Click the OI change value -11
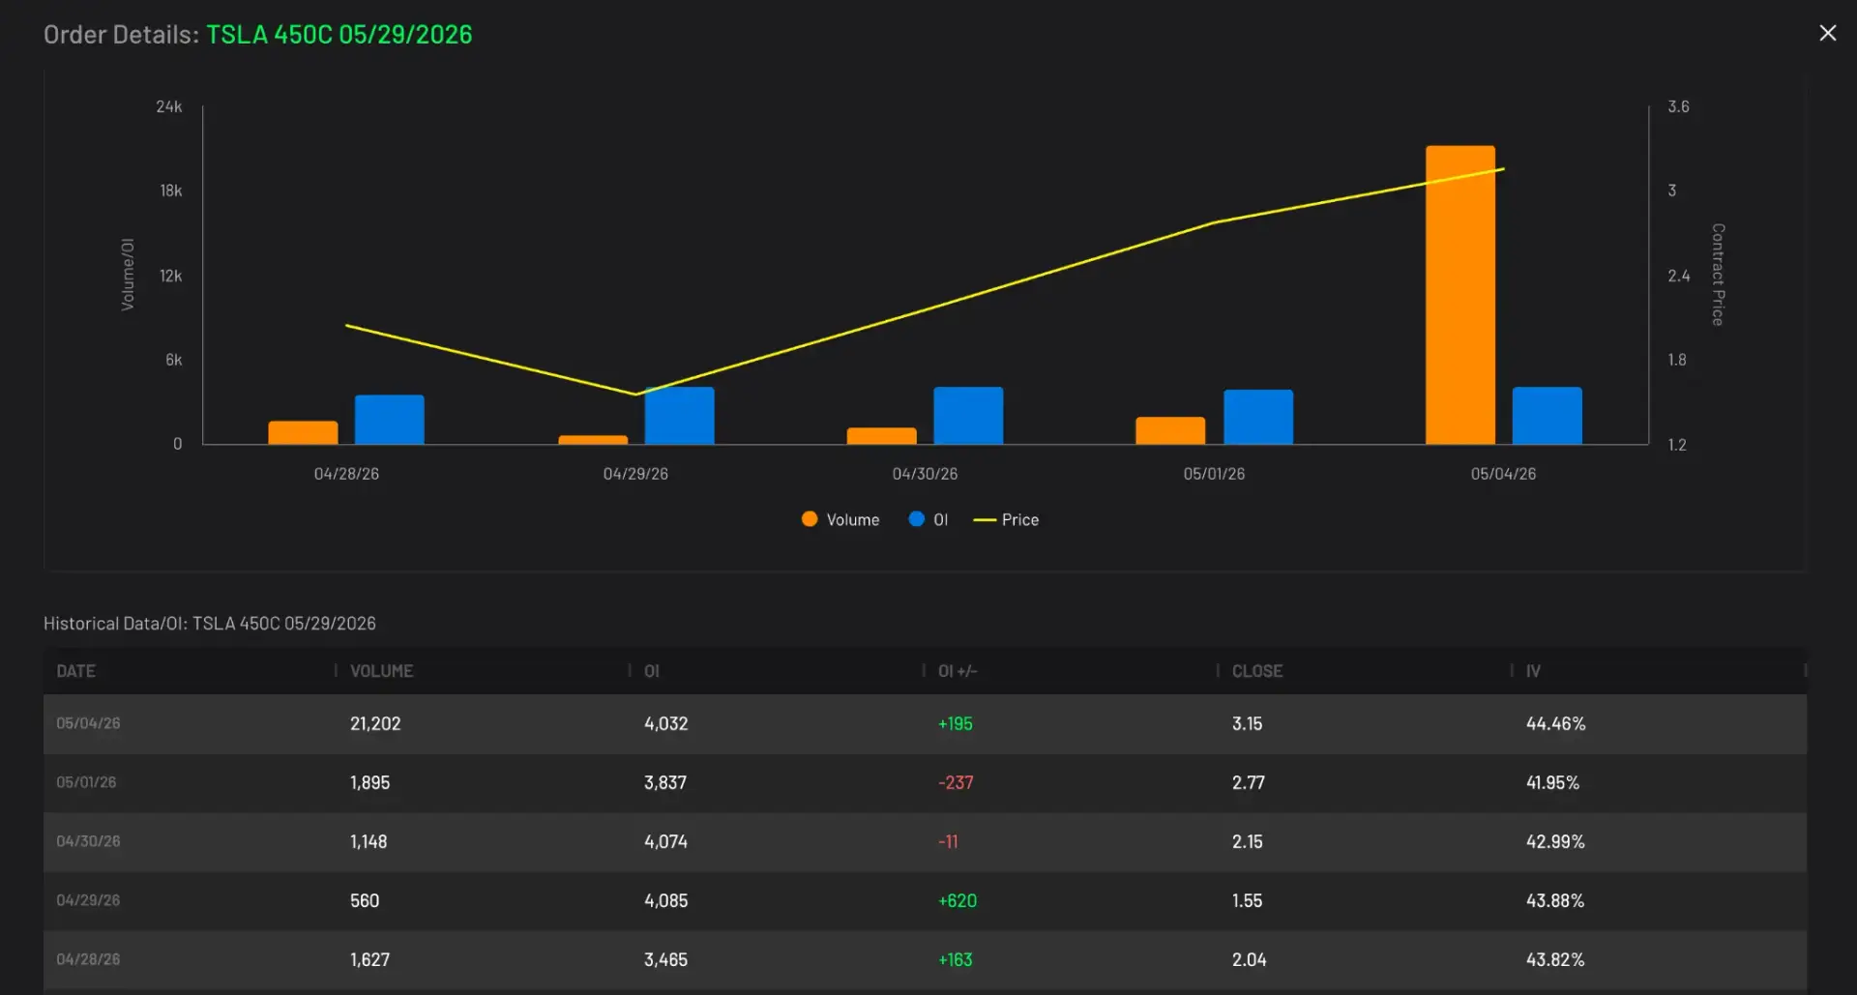The height and width of the screenshot is (995, 1857). (948, 841)
